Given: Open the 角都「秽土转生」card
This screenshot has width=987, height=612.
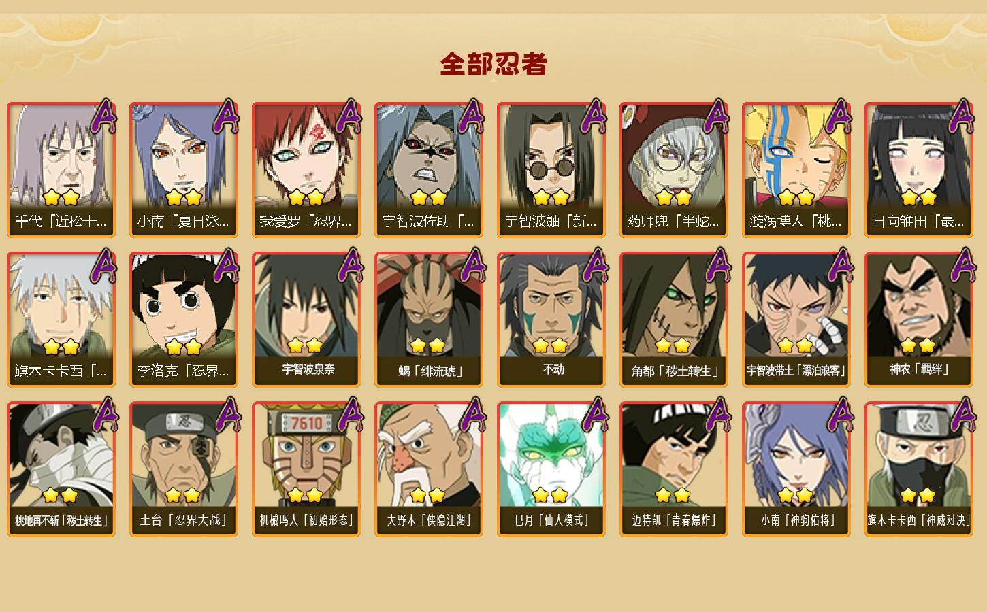Looking at the screenshot, I should tap(674, 320).
